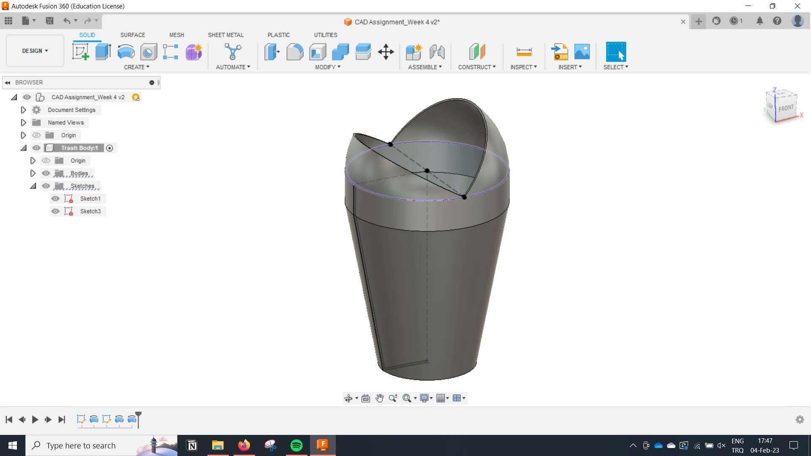The height and width of the screenshot is (456, 811).
Task: Select the Create Sketch tool
Action: [80, 52]
